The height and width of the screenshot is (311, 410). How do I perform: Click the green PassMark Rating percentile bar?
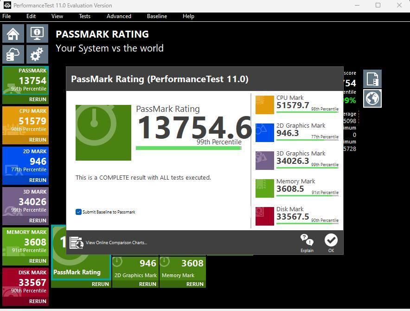click(188, 149)
